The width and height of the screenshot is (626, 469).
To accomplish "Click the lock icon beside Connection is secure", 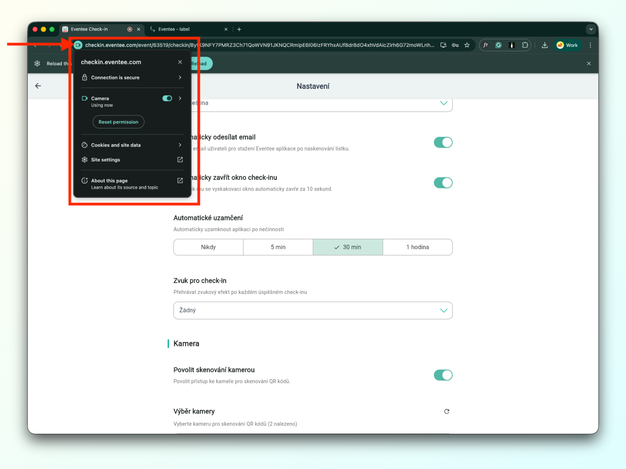I will click(85, 77).
